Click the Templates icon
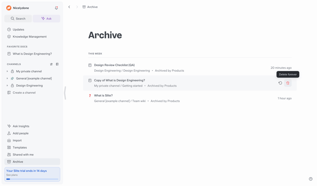Screen dimensions: 317x186 pyautogui.click(x=9, y=148)
